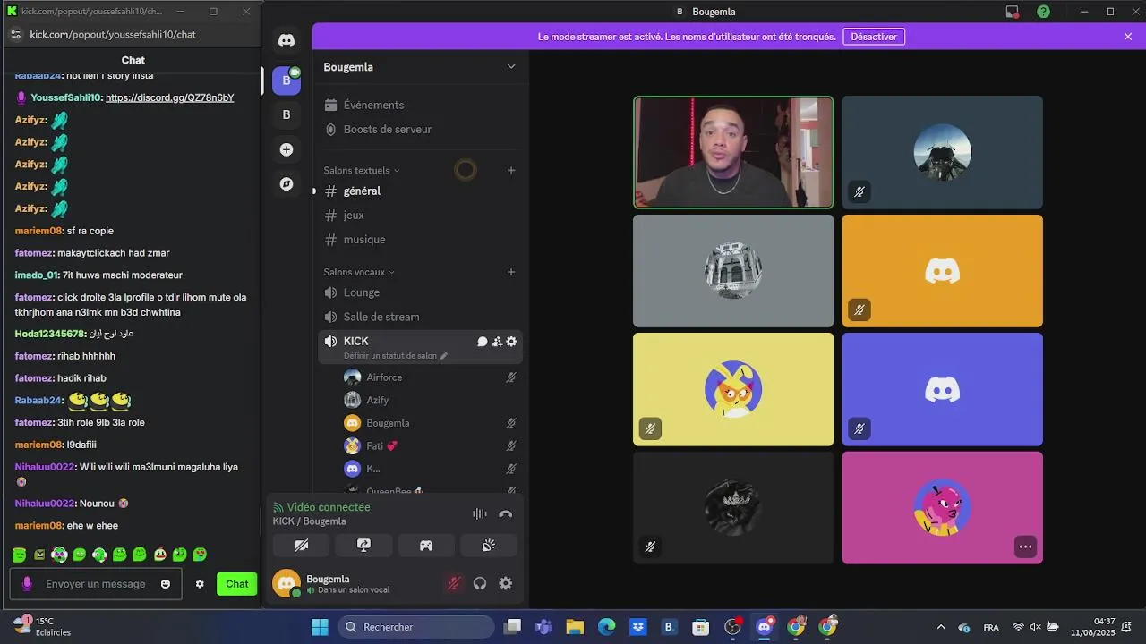Open Discord direct messages home icon
Viewport: 1146px width, 644px height.
click(x=286, y=40)
